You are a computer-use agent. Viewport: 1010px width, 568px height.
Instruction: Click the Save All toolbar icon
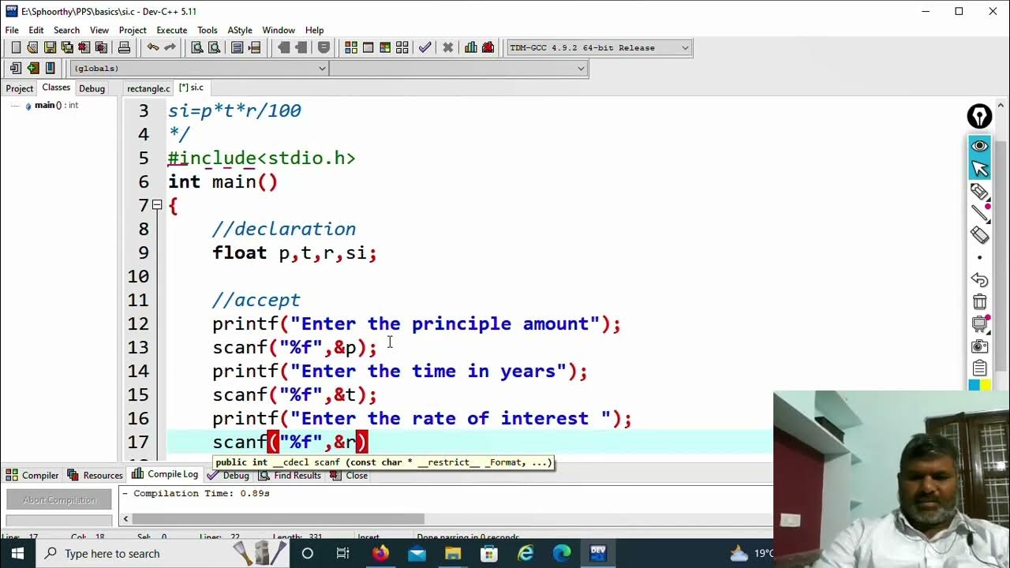point(67,47)
